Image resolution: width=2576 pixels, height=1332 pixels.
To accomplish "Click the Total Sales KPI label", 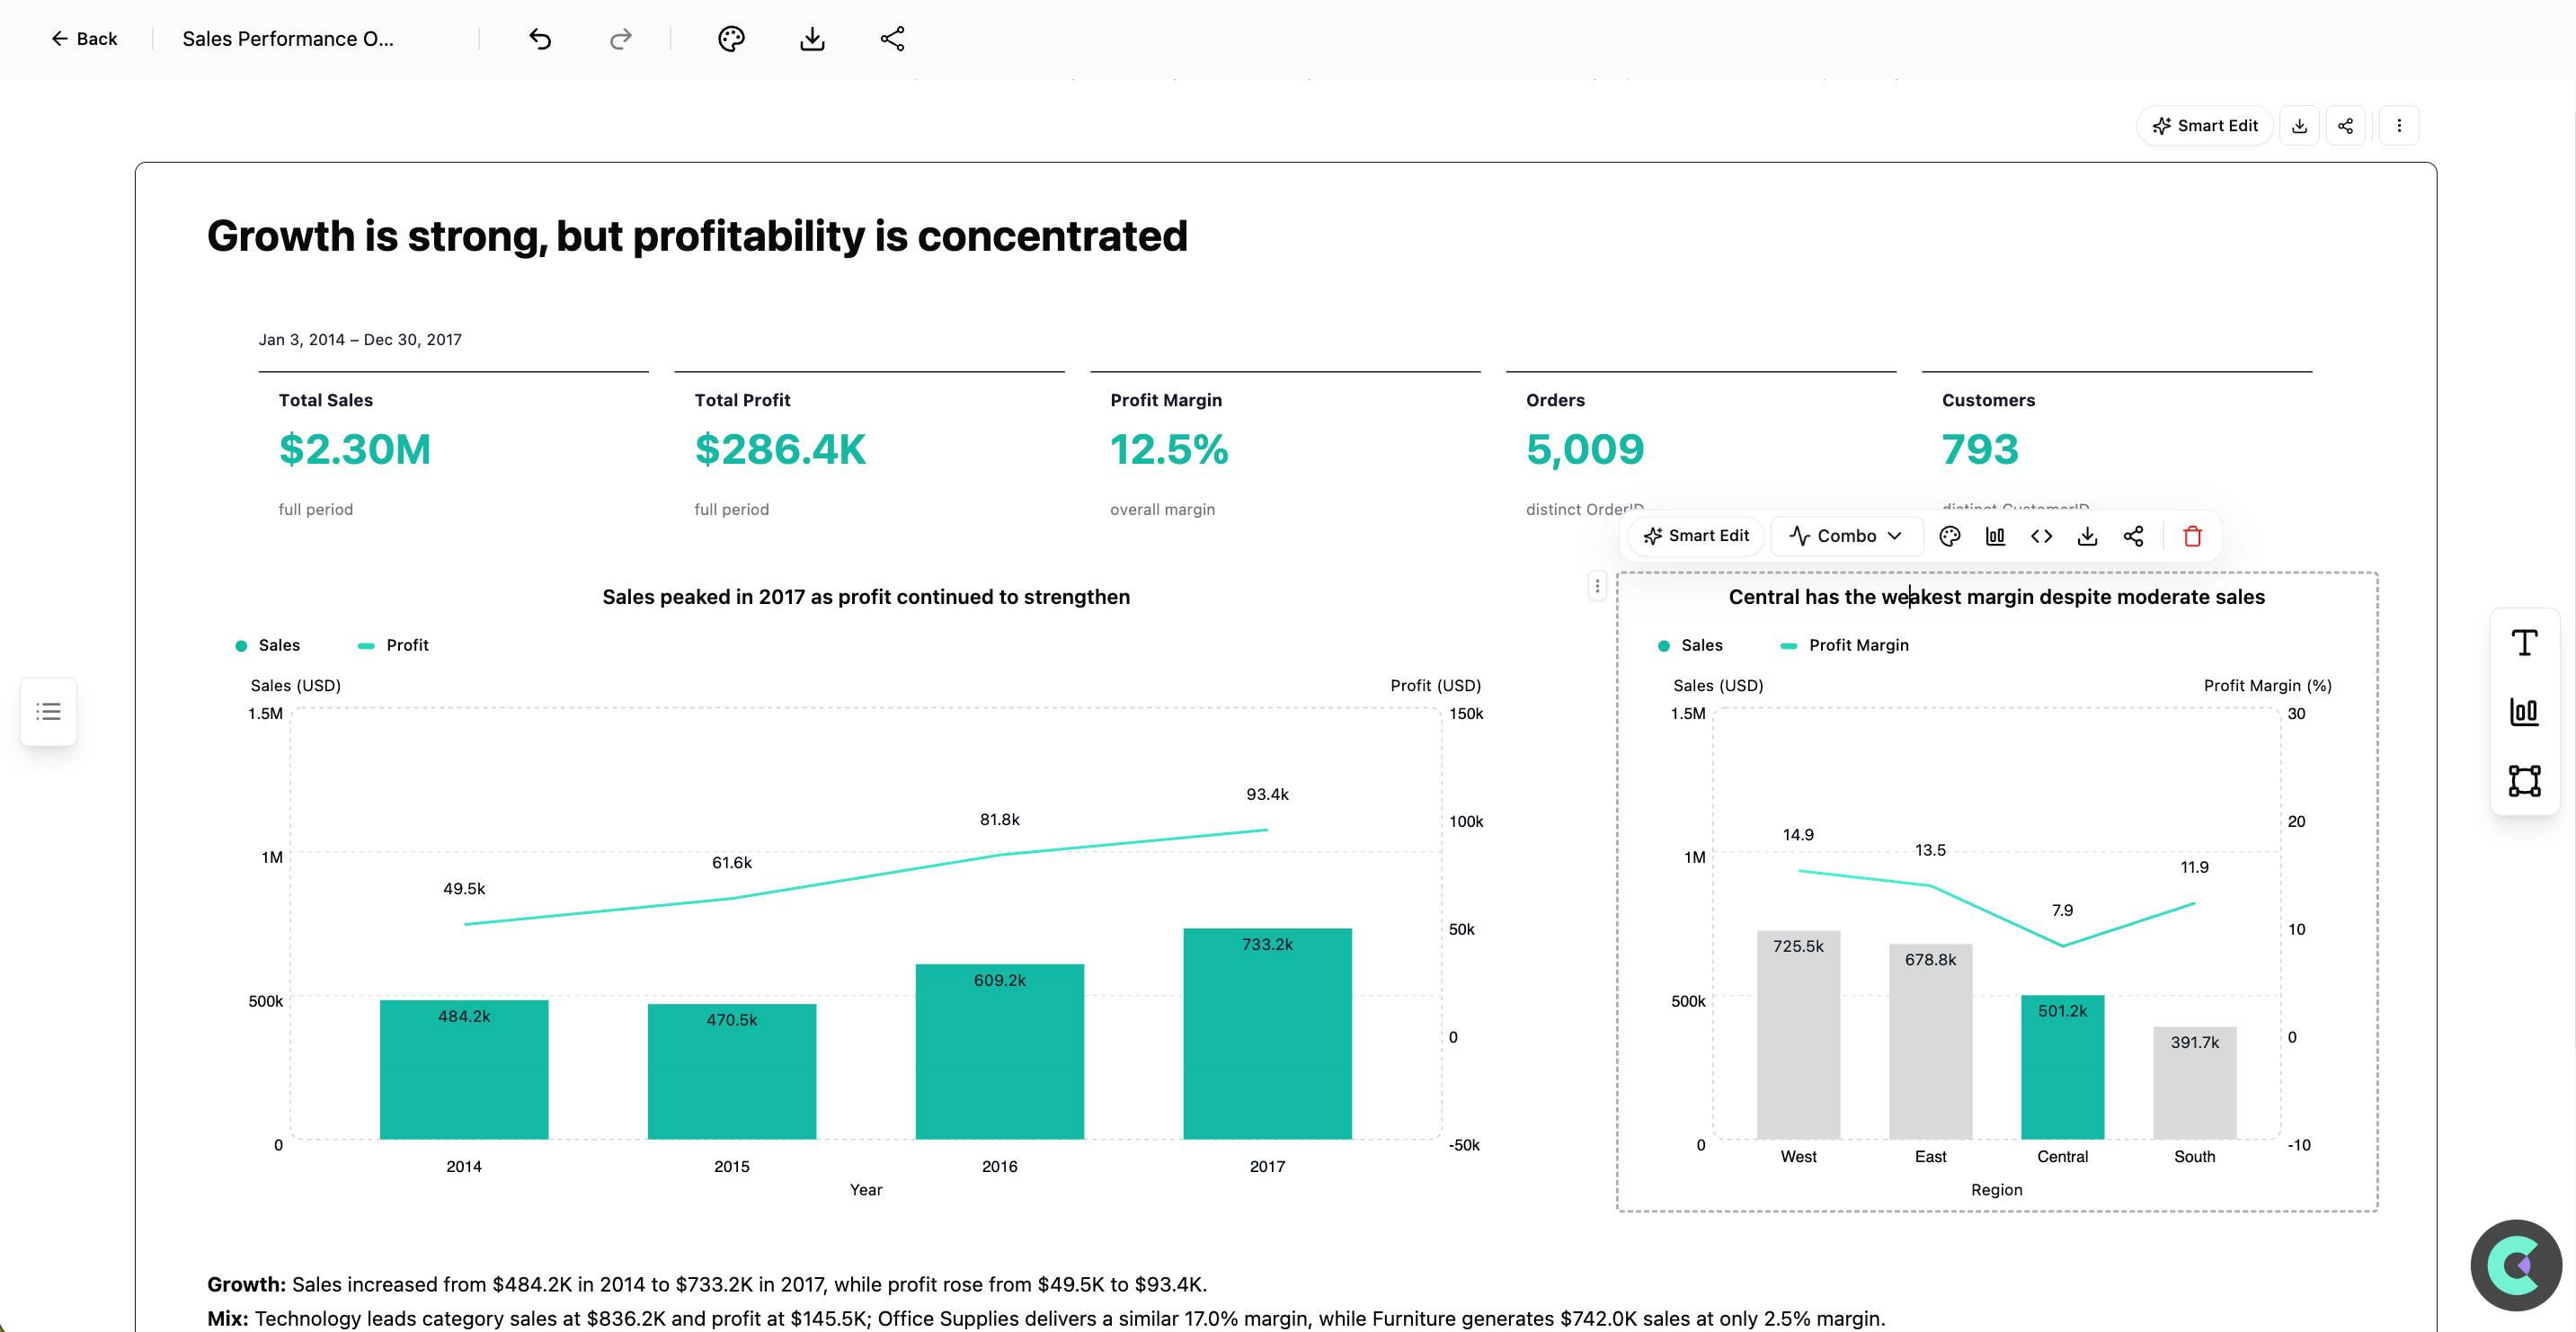I will [x=325, y=400].
